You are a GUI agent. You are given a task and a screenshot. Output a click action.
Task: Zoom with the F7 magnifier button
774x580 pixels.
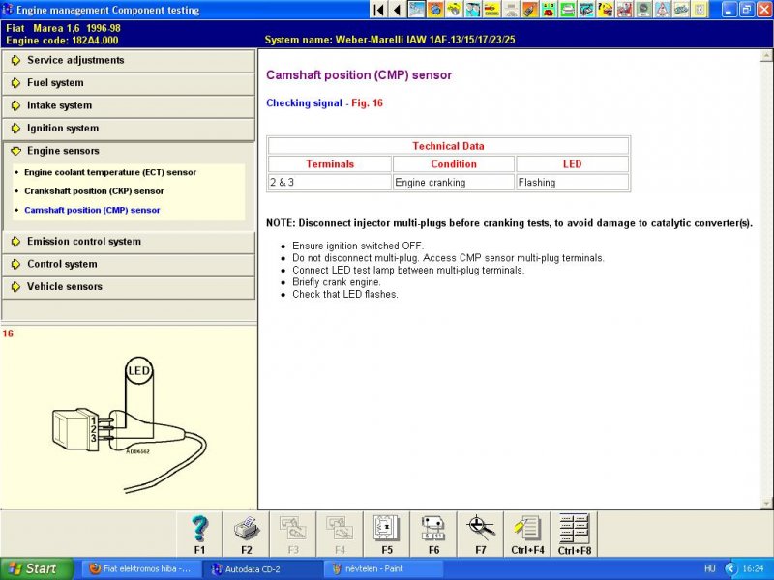[x=481, y=535]
